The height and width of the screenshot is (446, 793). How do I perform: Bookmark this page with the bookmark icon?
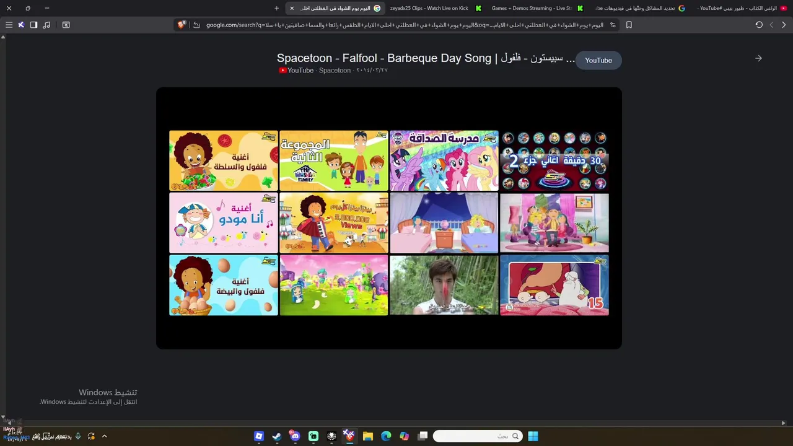[629, 25]
